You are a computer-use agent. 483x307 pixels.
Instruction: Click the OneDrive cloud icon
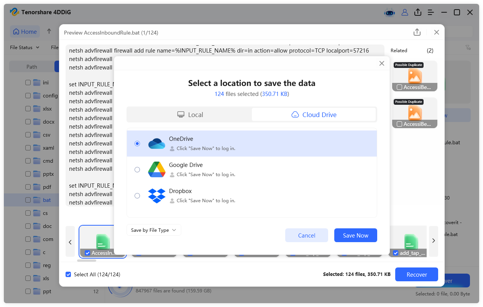(156, 144)
